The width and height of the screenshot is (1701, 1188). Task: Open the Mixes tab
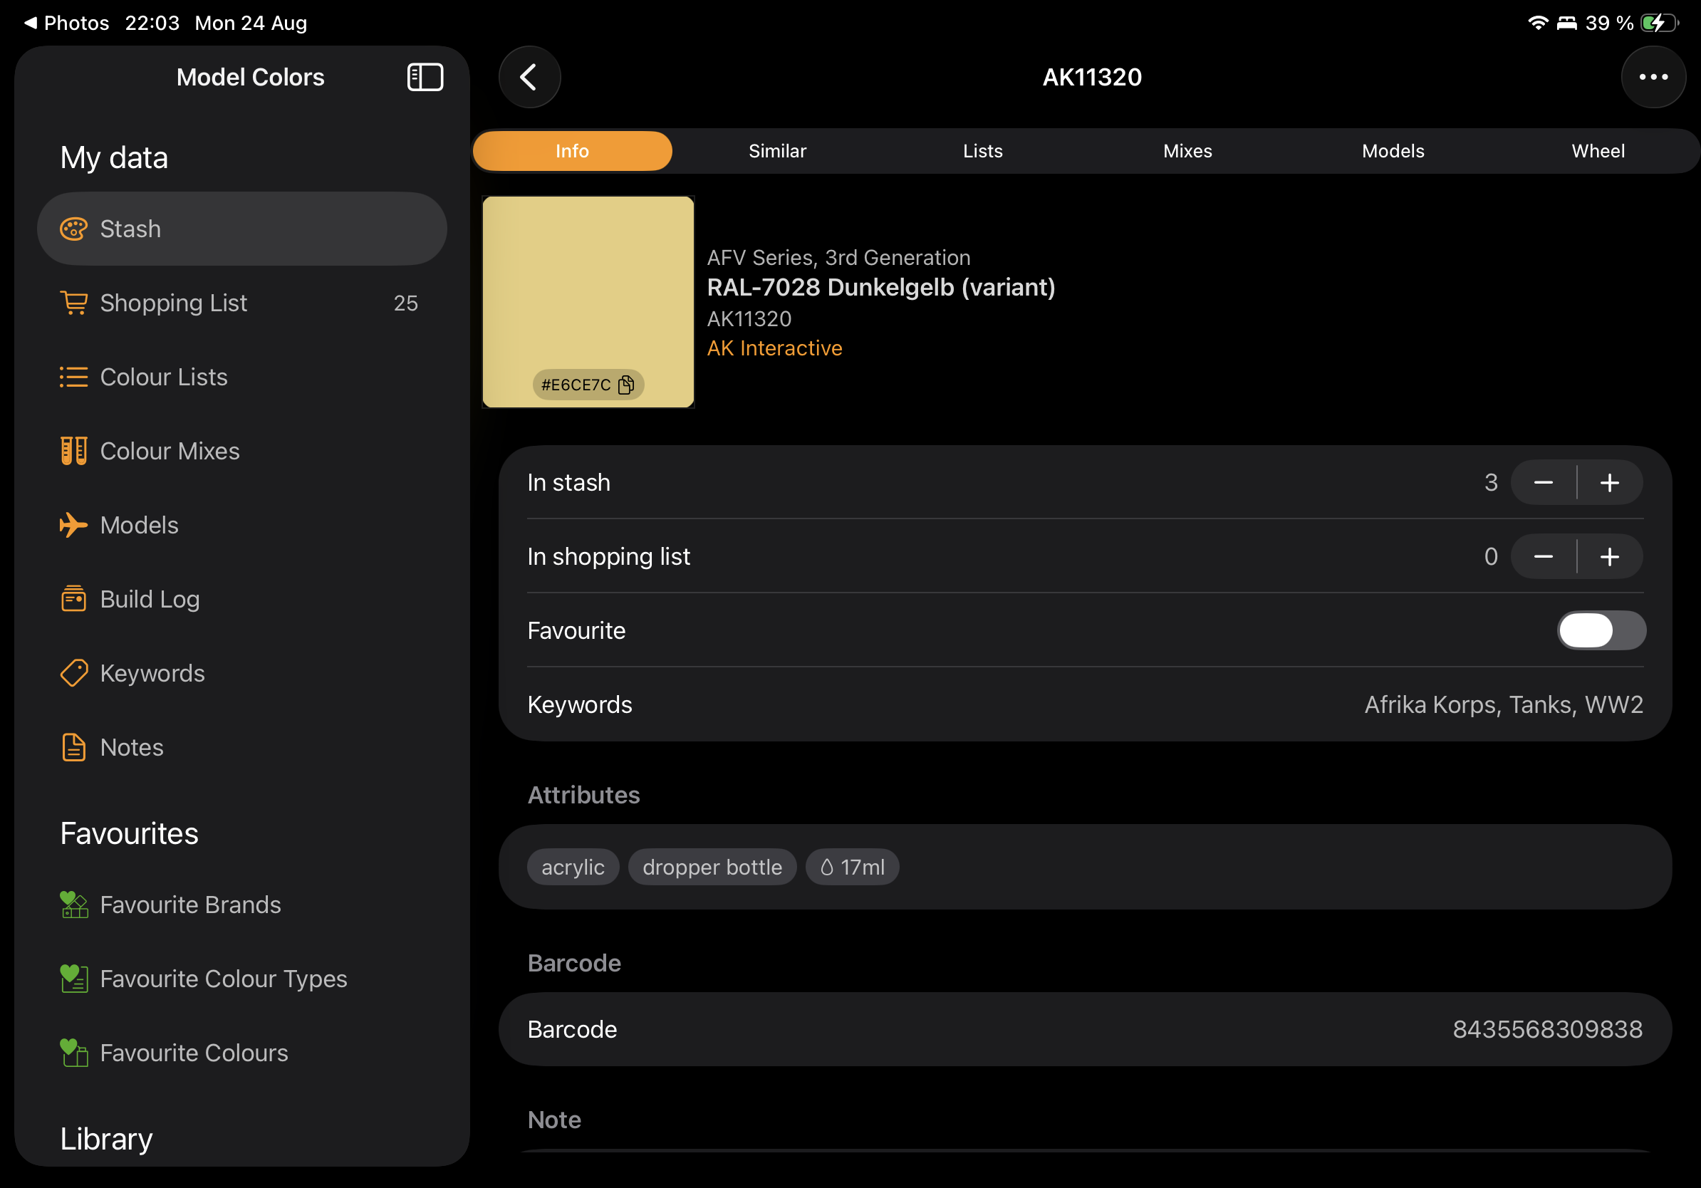click(1187, 151)
